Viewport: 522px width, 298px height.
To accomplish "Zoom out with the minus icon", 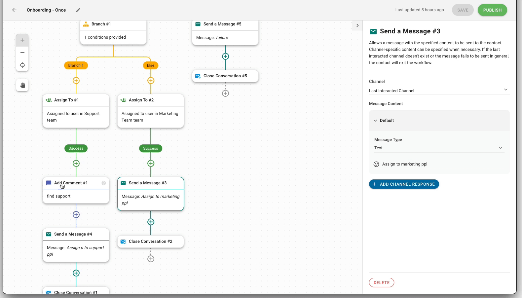I will (x=22, y=53).
